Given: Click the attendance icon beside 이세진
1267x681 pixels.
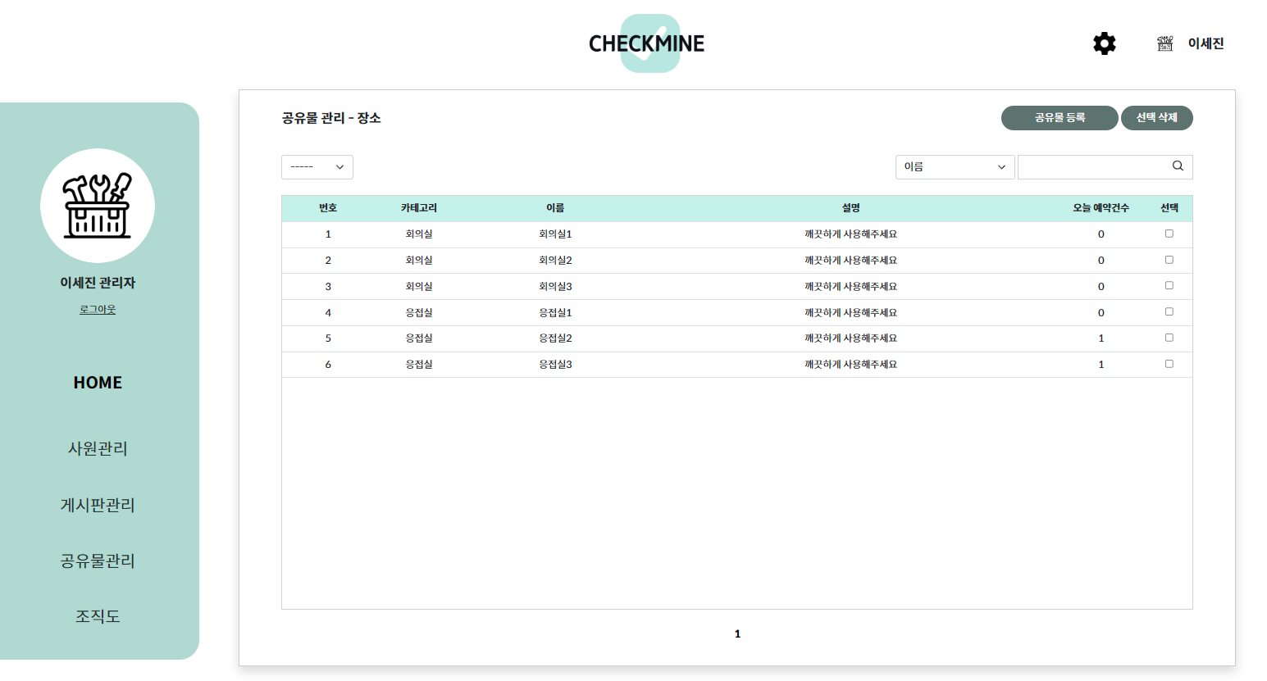Looking at the screenshot, I should (1164, 43).
